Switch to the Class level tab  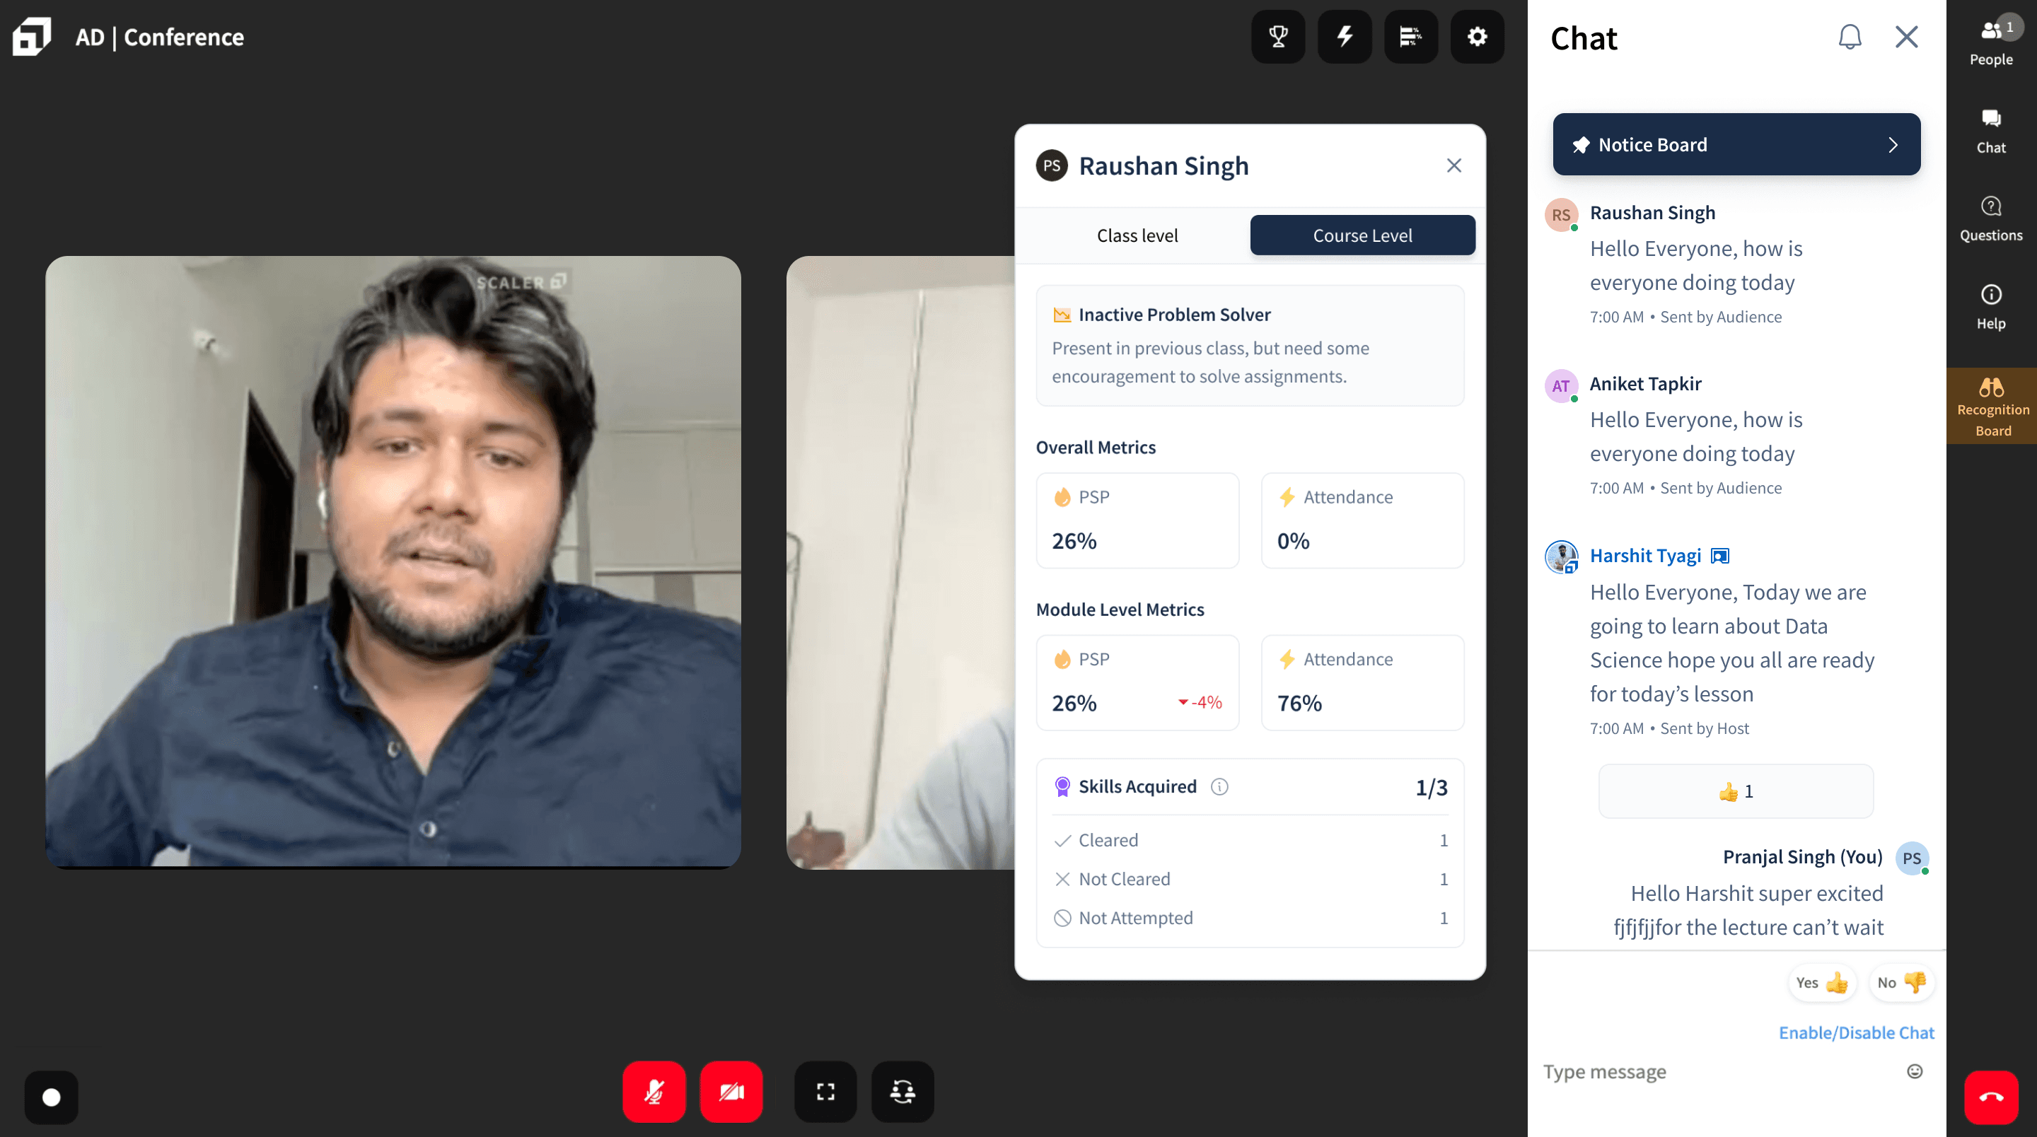(1137, 235)
